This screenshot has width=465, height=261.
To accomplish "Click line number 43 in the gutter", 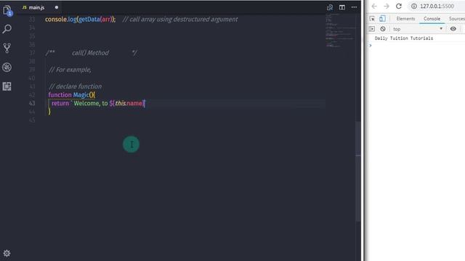I will tap(32, 103).
